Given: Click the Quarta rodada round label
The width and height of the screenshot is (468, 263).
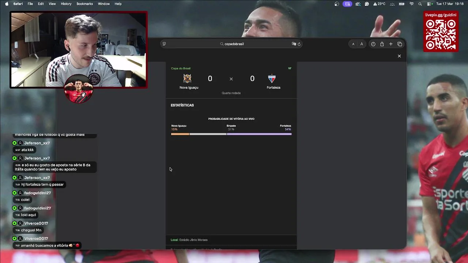Looking at the screenshot, I should pyautogui.click(x=231, y=93).
